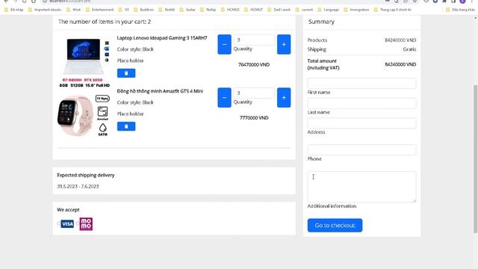Open the Guitar bookmarks folder
This screenshot has height=269, width=478.
coord(187,10)
